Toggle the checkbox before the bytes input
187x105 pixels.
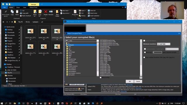pos(145,52)
